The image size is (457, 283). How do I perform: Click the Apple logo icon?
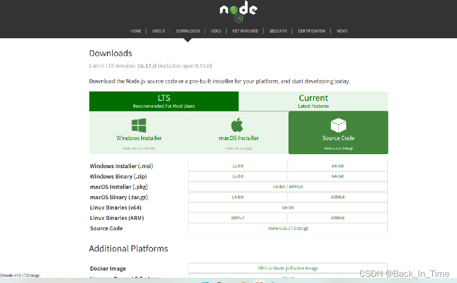(237, 125)
